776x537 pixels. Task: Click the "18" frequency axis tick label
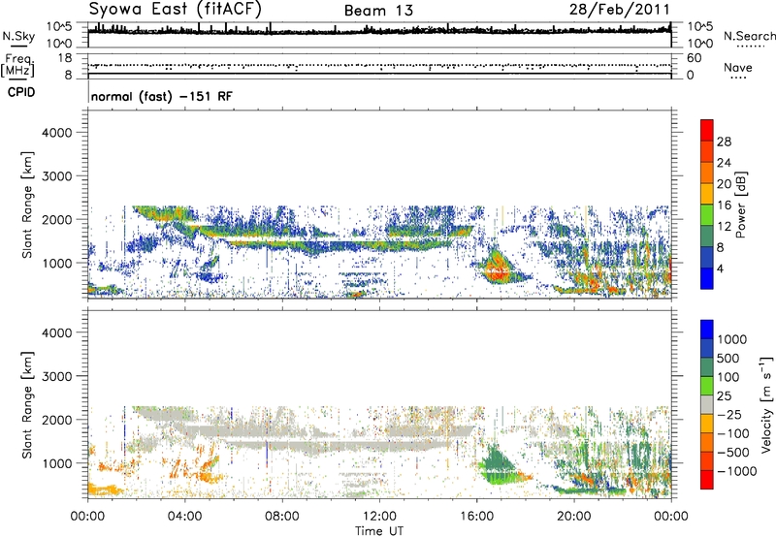[64, 58]
